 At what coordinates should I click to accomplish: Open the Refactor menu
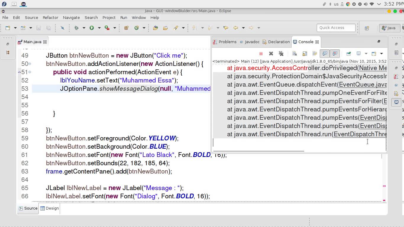click(x=50, y=17)
